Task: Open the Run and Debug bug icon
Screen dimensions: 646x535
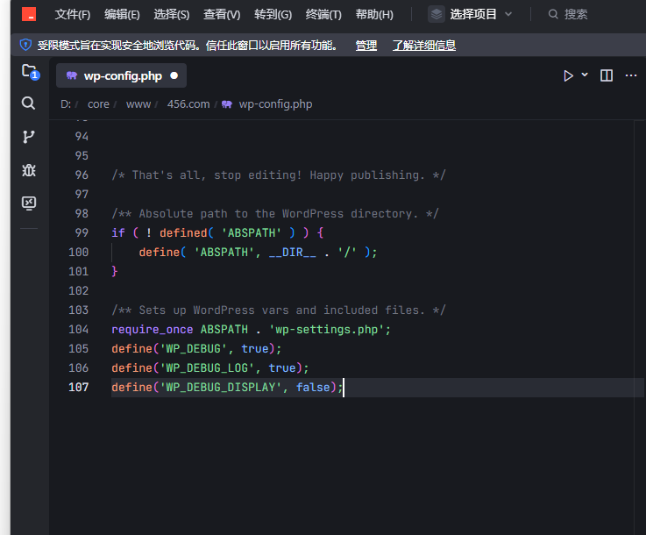Action: 29,169
